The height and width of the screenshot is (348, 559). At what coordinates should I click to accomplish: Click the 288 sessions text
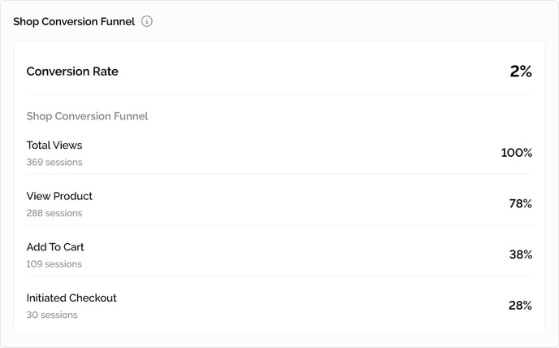tap(54, 213)
